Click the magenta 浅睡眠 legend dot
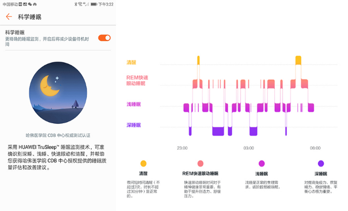The image size is (348, 211). (x=262, y=164)
